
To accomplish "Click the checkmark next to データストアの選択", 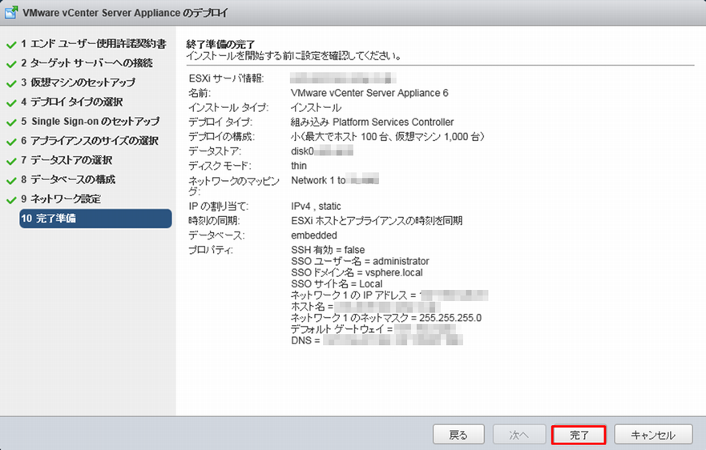I will 11,160.
